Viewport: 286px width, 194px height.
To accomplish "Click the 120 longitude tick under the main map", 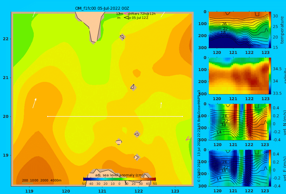I will pyautogui.click(x=66, y=191).
